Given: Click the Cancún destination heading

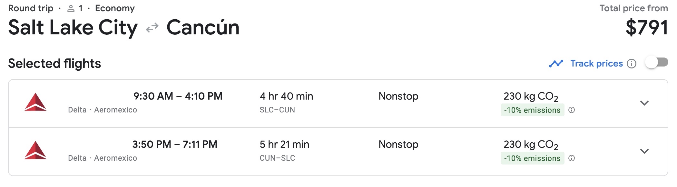Looking at the screenshot, I should point(203,28).
